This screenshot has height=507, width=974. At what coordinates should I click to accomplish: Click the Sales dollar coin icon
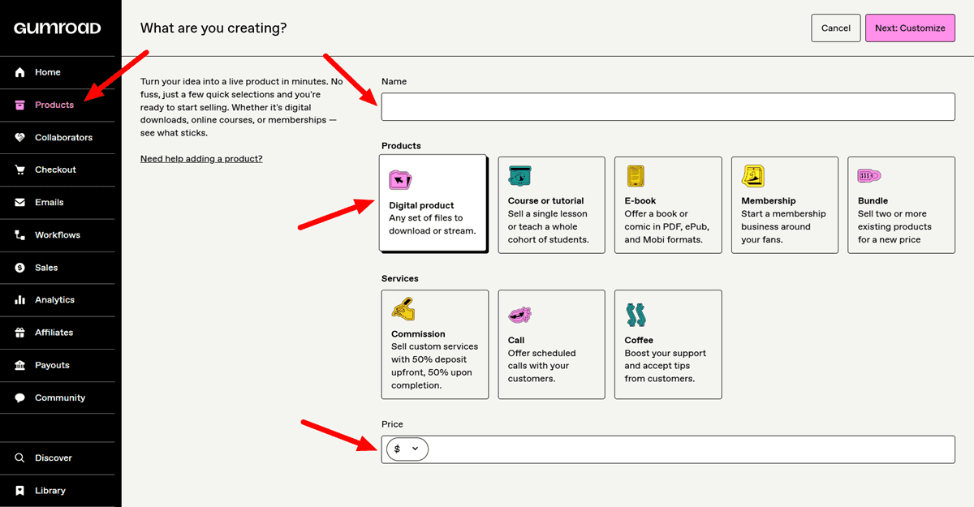pos(20,268)
